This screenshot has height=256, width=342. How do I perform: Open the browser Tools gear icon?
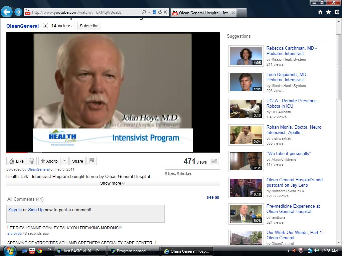click(337, 12)
